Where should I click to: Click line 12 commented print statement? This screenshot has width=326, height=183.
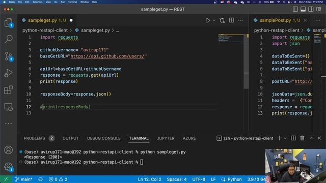click(65, 107)
